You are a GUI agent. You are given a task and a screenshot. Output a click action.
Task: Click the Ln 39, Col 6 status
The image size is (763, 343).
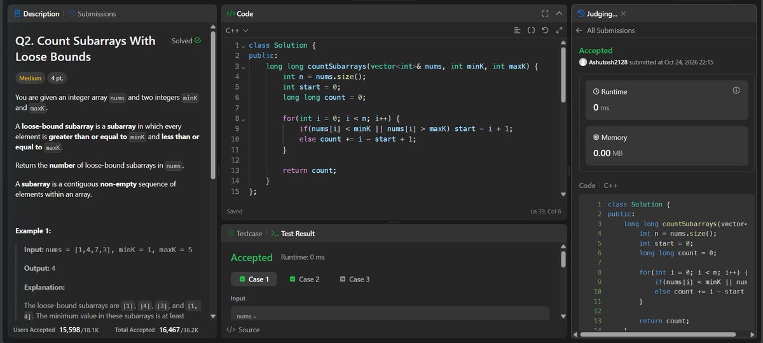[546, 211]
